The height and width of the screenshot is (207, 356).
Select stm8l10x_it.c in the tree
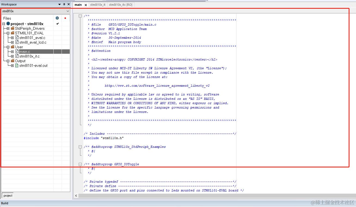(x=29, y=56)
